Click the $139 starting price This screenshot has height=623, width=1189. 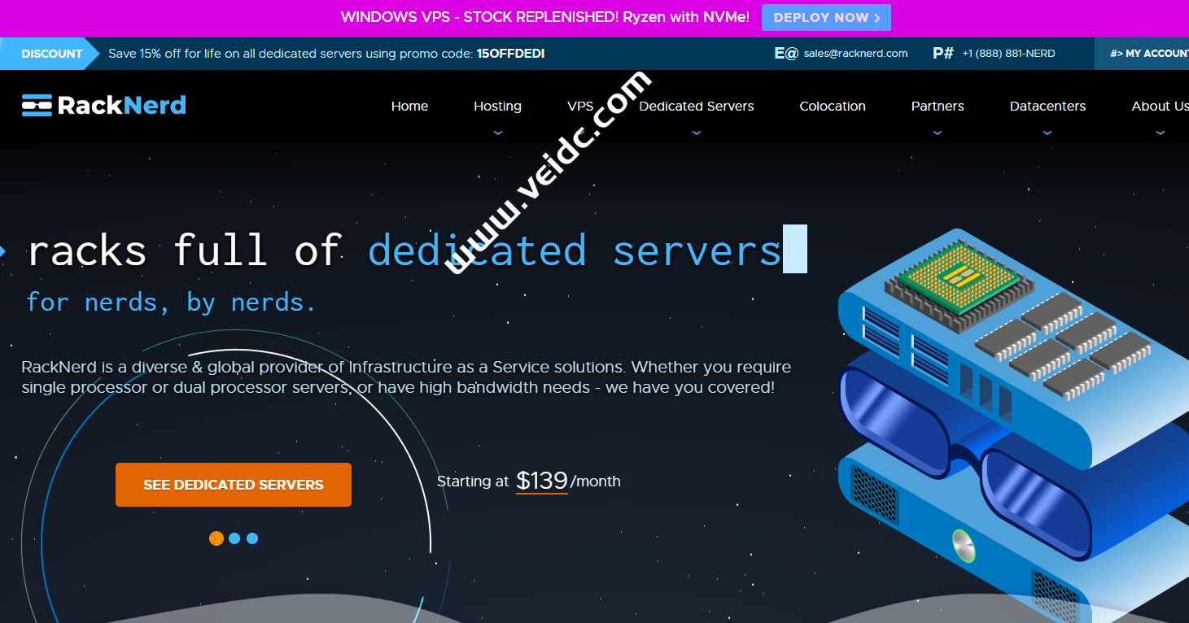coord(542,481)
